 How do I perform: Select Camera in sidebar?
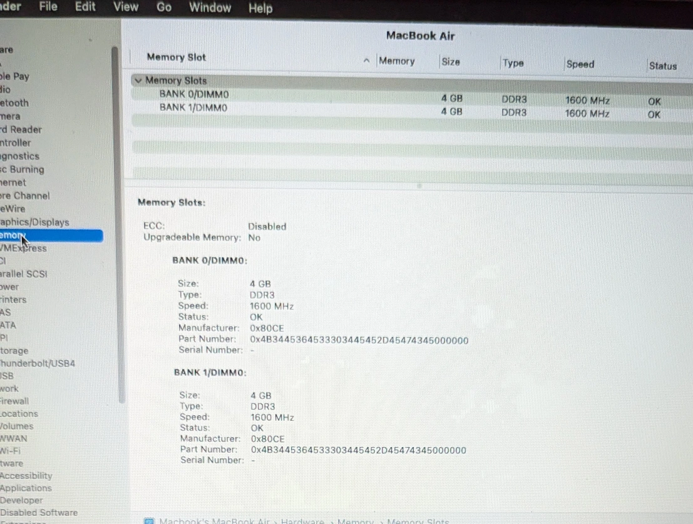point(10,116)
